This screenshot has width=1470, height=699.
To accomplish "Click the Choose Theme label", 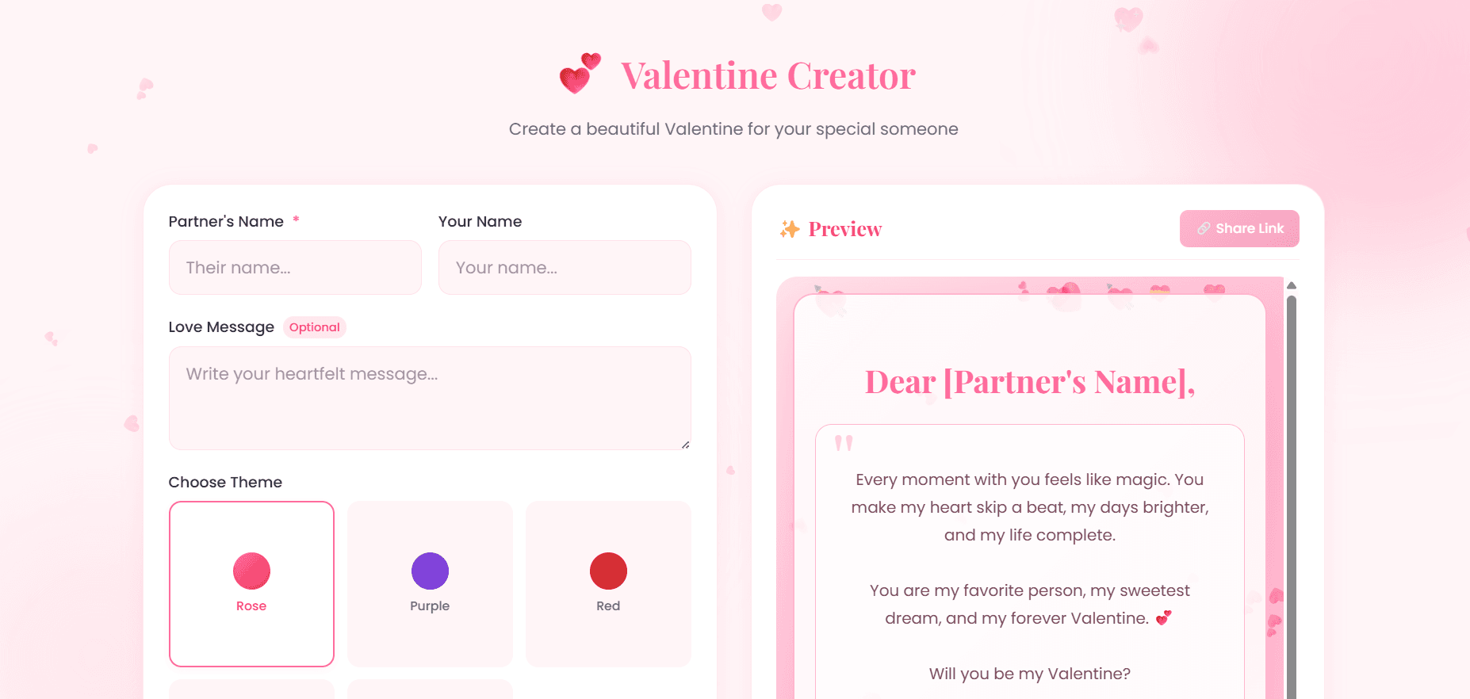I will [x=225, y=482].
